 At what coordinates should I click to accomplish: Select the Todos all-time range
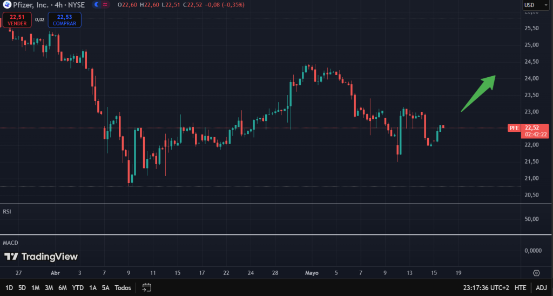pyautogui.click(x=123, y=288)
